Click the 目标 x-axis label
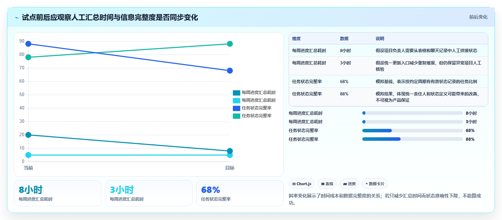Image resolution: width=502 pixels, height=220 pixels. pos(230,168)
